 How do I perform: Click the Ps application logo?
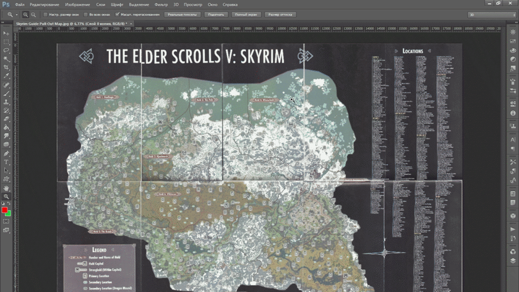[x=6, y=4]
